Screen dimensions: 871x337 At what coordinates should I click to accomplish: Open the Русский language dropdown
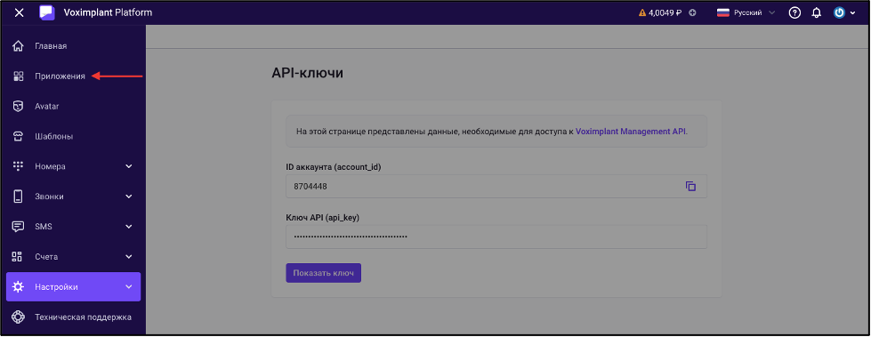click(x=746, y=12)
